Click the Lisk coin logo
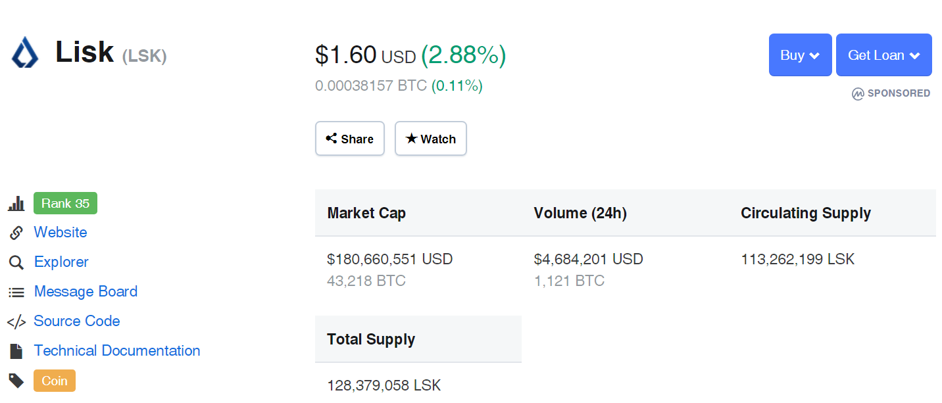 pos(25,53)
